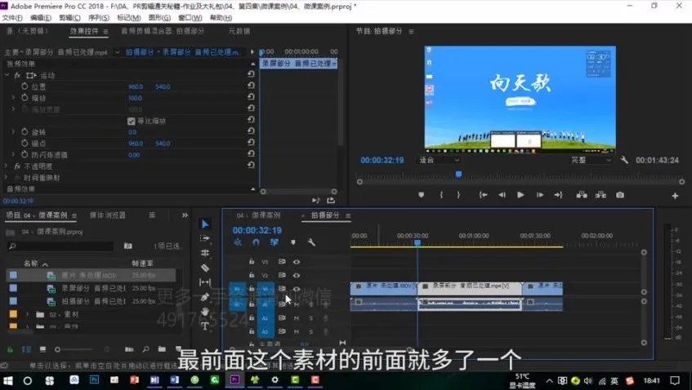
Task: Reset the Position parameter value
Action: (x=251, y=86)
